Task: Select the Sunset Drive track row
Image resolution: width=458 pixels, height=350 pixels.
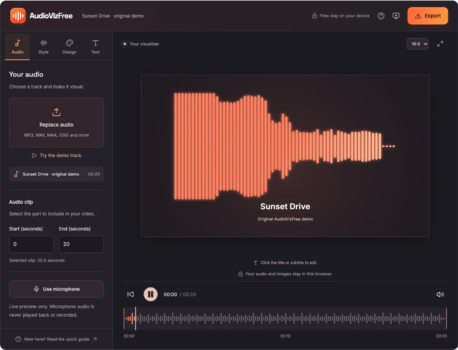Action: click(x=56, y=174)
